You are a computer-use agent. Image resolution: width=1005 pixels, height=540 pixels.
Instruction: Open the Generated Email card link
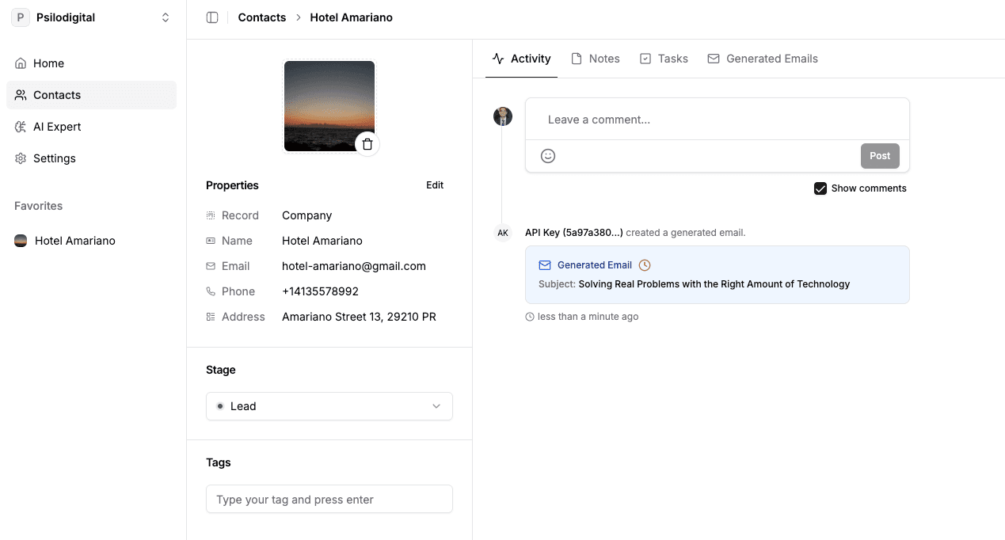[x=595, y=265]
